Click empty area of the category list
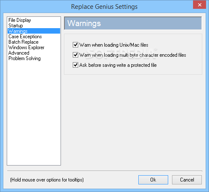This screenshot has width=209, height=192. 34,112
